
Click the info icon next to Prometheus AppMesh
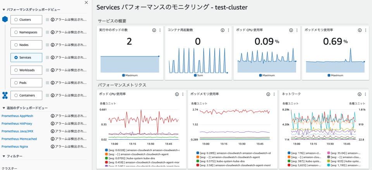[x=53, y=116]
